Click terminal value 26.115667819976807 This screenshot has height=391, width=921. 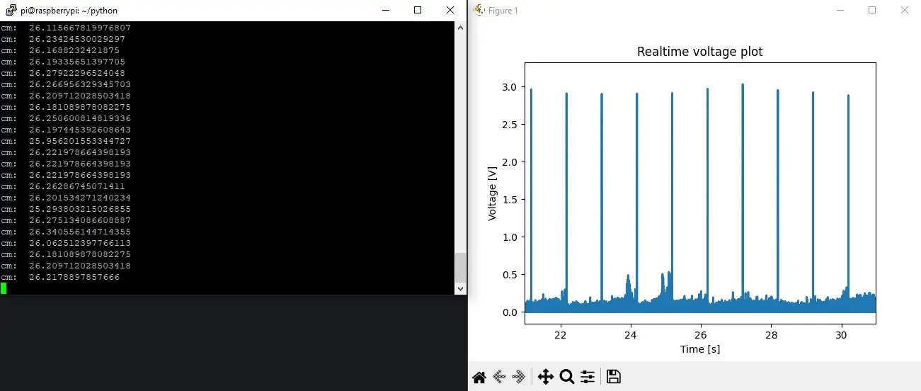click(x=80, y=28)
